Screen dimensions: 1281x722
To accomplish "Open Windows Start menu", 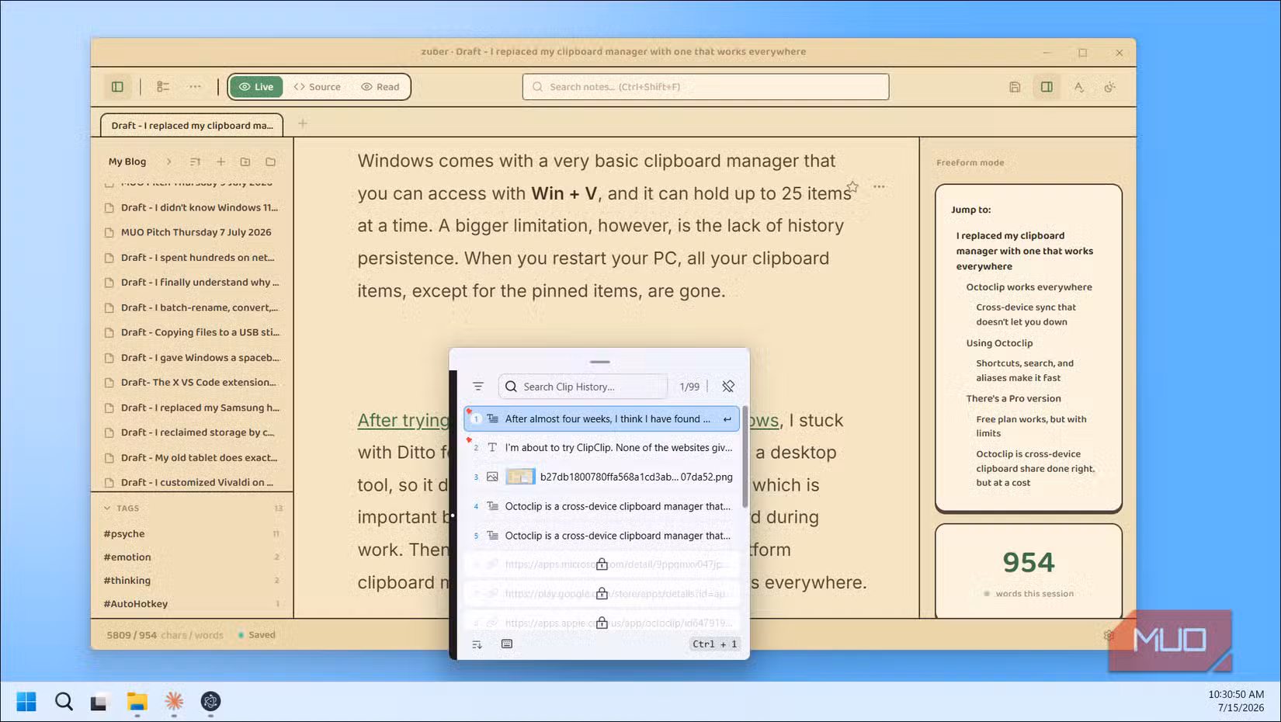I will [x=26, y=702].
